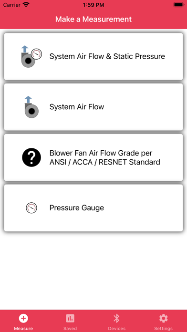Tap the blower fan with gauge icon

(31, 56)
